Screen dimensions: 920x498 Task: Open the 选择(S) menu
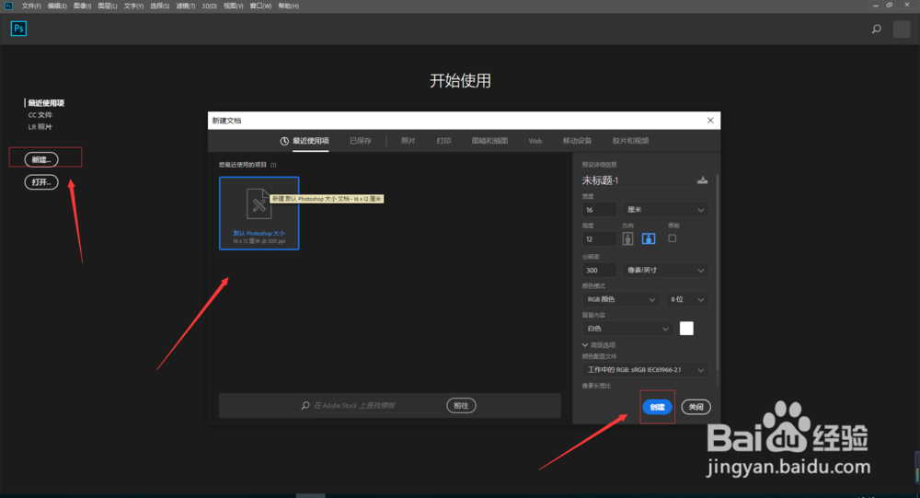pyautogui.click(x=159, y=6)
